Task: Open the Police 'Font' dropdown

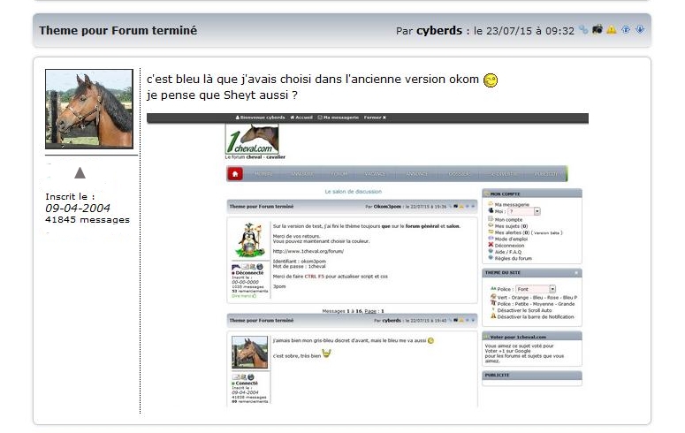Action: (x=536, y=289)
